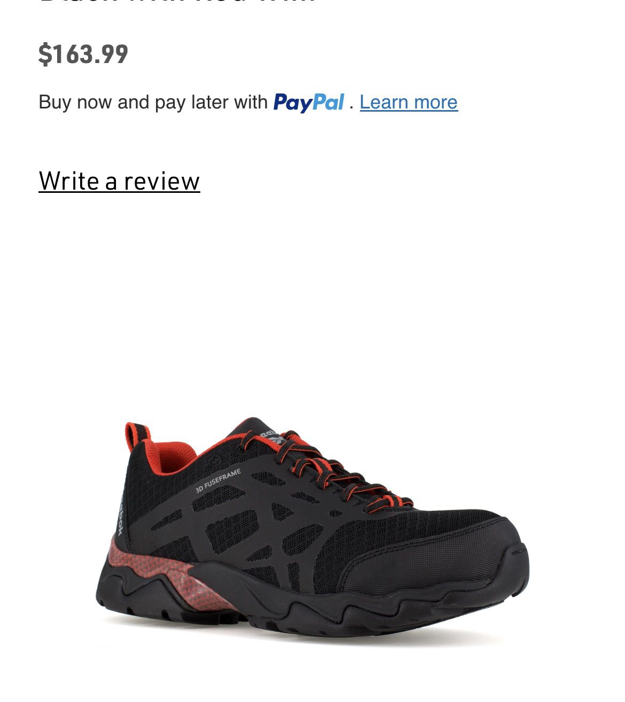The width and height of the screenshot is (625, 702).
Task: Click the Buy now and pay later text
Action: point(153,102)
